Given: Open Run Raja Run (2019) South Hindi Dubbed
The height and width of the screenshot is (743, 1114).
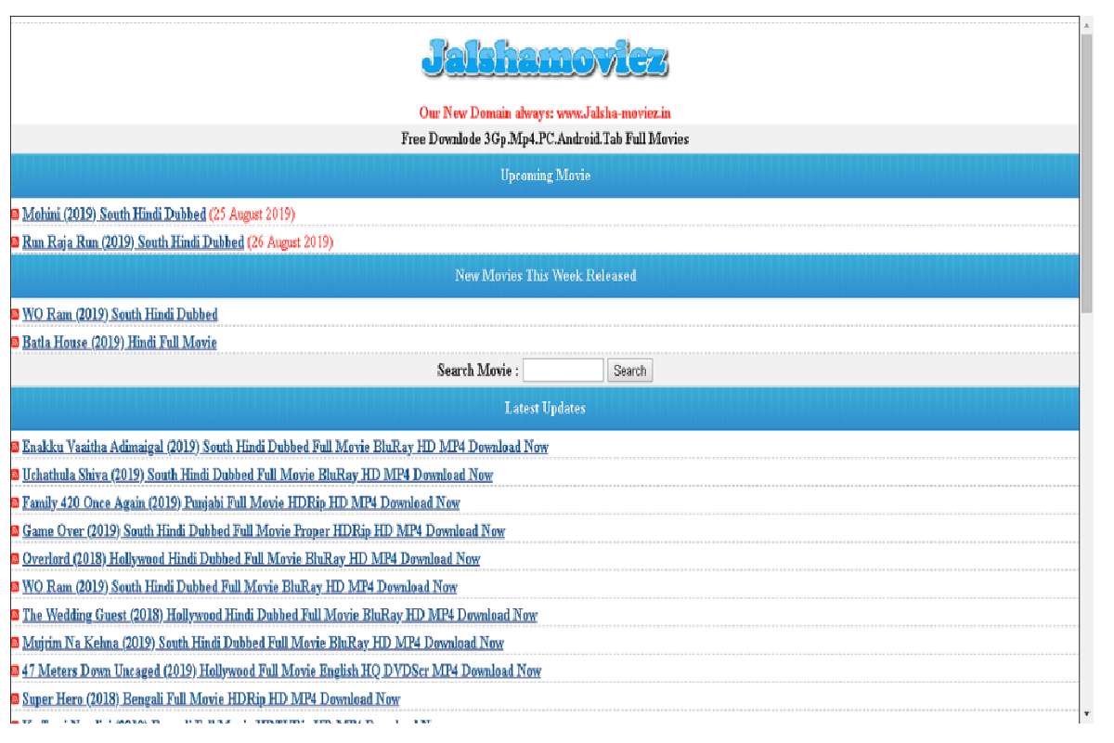Looking at the screenshot, I should coord(133,242).
